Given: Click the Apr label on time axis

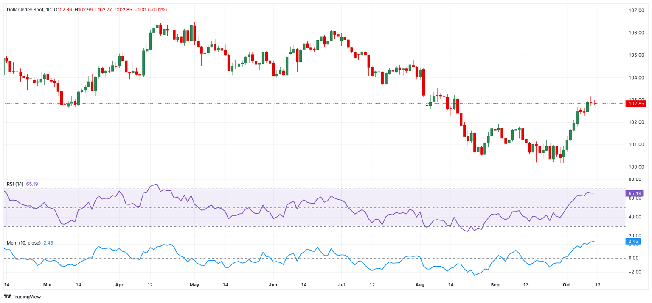Looking at the screenshot, I should tap(119, 285).
